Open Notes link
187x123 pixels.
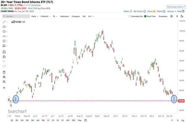[126, 11]
